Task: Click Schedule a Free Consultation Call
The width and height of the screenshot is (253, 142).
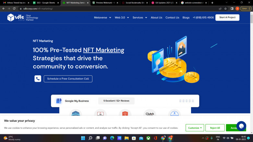Action: 68,79
